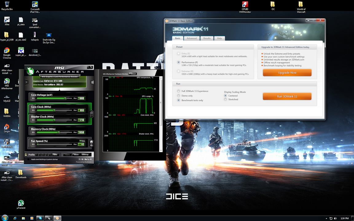The image size is (354, 221).
Task: Click the user-defined fan control icon
Action: point(92,143)
